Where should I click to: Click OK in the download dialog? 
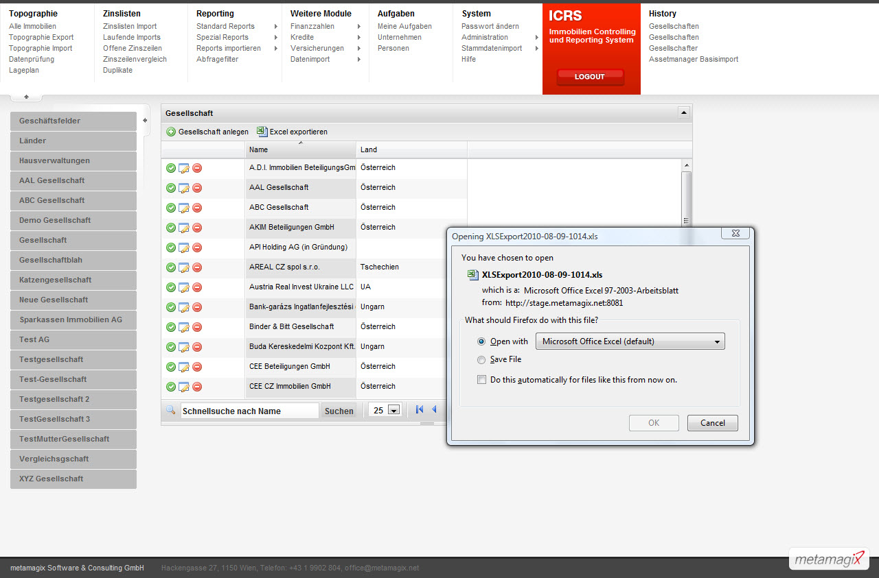point(654,423)
